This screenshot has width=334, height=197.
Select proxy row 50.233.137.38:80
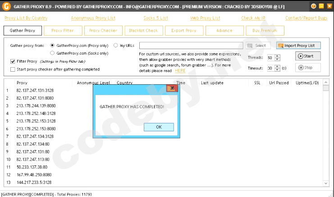coord(32,167)
